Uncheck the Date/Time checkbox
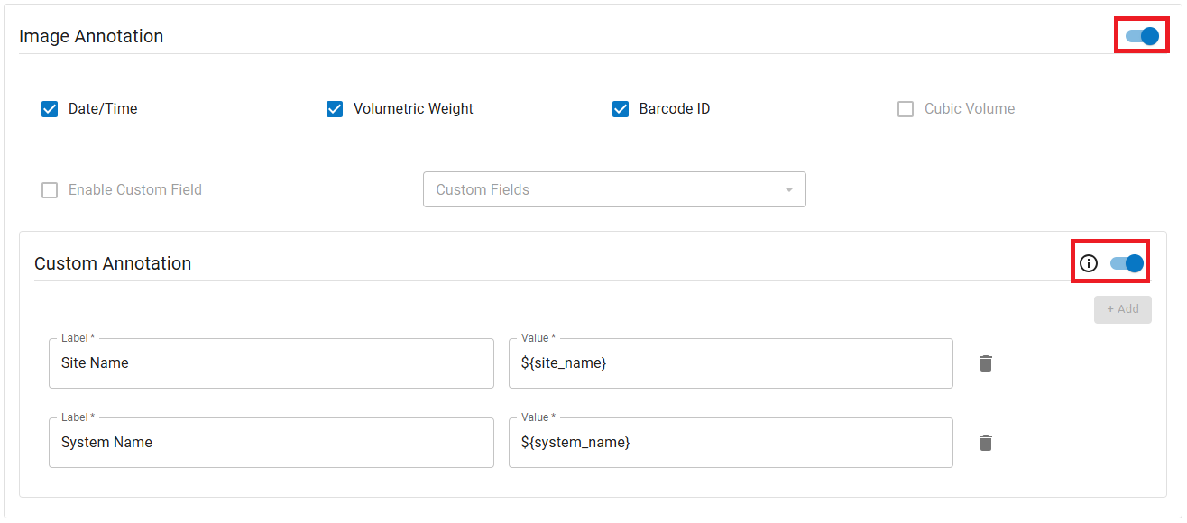The image size is (1187, 523). pyautogui.click(x=50, y=109)
